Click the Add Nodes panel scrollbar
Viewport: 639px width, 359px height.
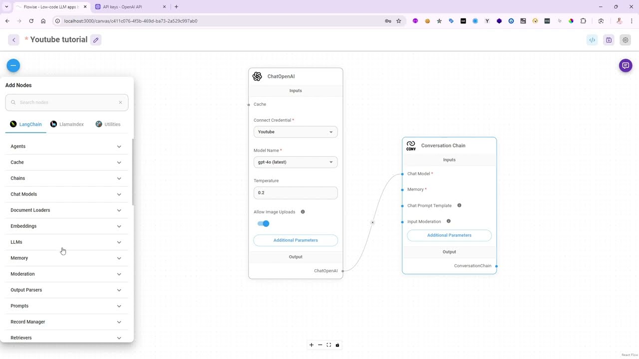(x=132, y=173)
